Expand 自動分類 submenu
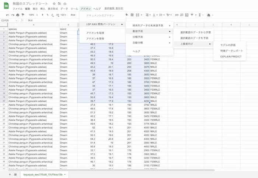258x178 pixels. (x=149, y=43)
